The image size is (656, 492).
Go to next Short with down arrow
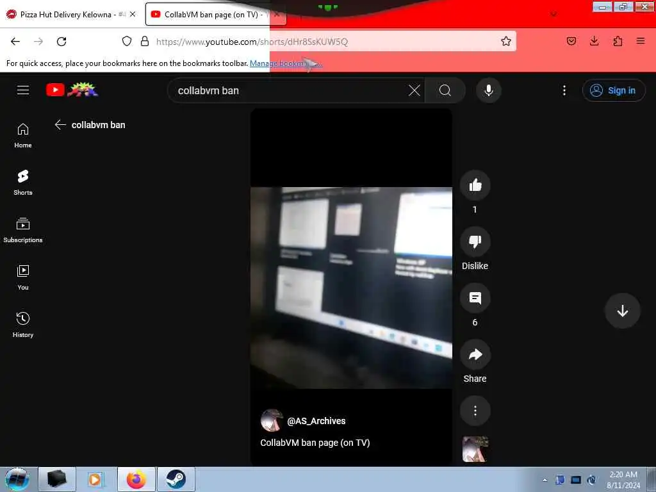[x=622, y=311]
